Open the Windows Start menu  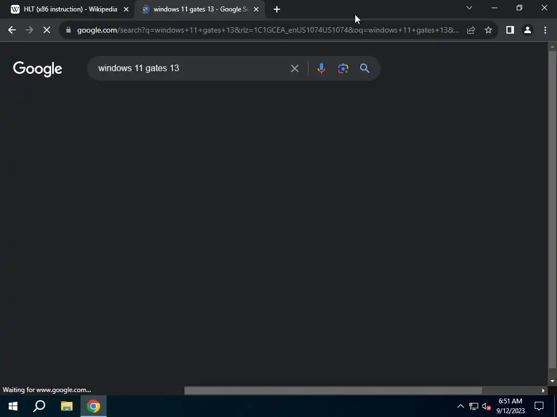point(13,406)
